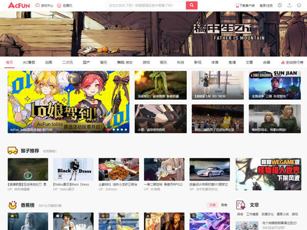Image resolution: width=307 pixels, height=230 pixels.
Task: Open the 国产 navigation tab
Action: tap(86, 62)
